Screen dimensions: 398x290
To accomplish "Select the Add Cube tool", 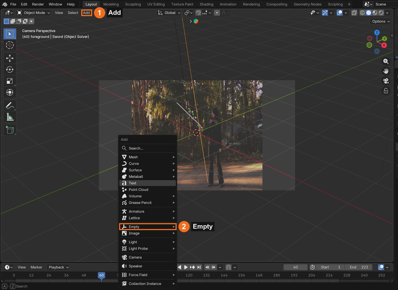I will 10,130.
